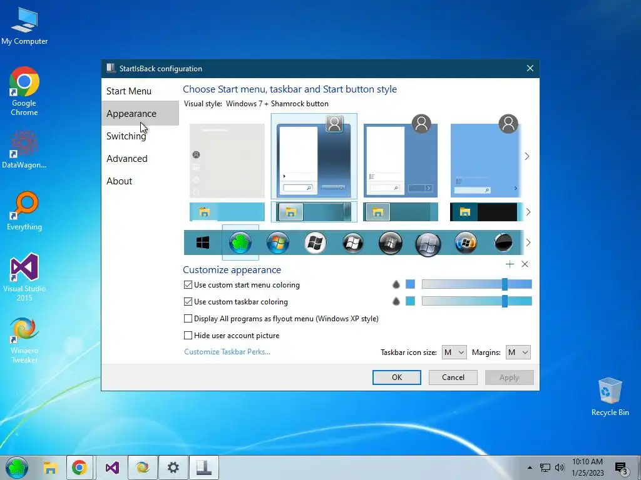Open the Taskbar icon size dropdown
This screenshot has width=641, height=480.
click(x=454, y=352)
